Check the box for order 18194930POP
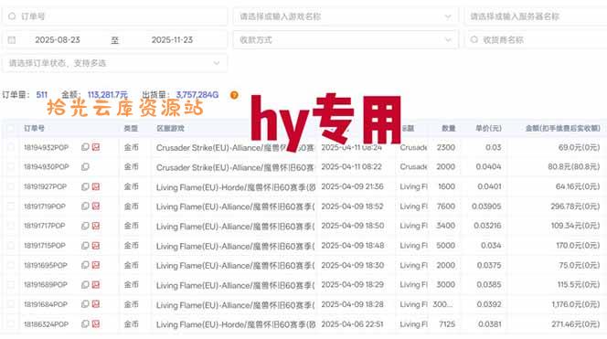 click(x=11, y=167)
